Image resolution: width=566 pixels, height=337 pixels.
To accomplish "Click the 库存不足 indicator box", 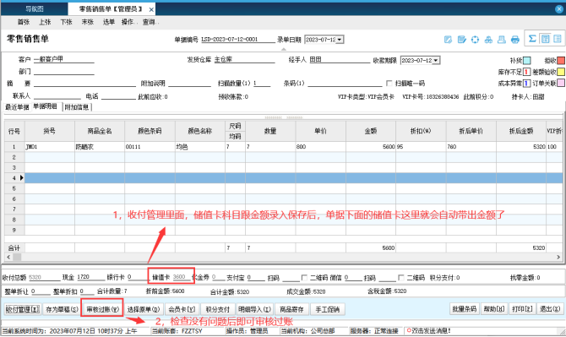I will (526, 72).
